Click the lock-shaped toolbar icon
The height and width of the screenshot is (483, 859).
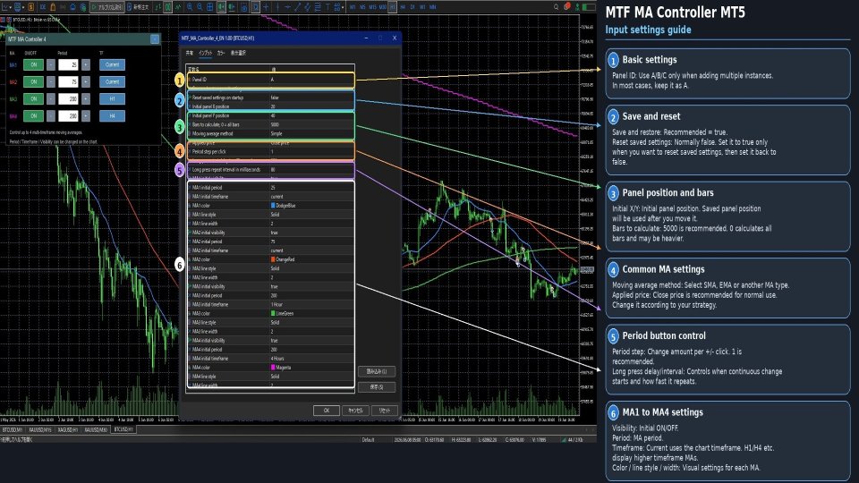[x=53, y=6]
